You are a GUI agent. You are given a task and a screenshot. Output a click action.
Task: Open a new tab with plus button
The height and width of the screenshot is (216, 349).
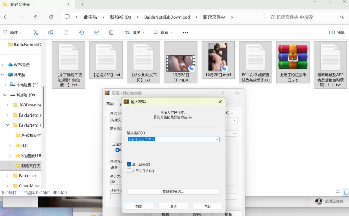click(82, 4)
